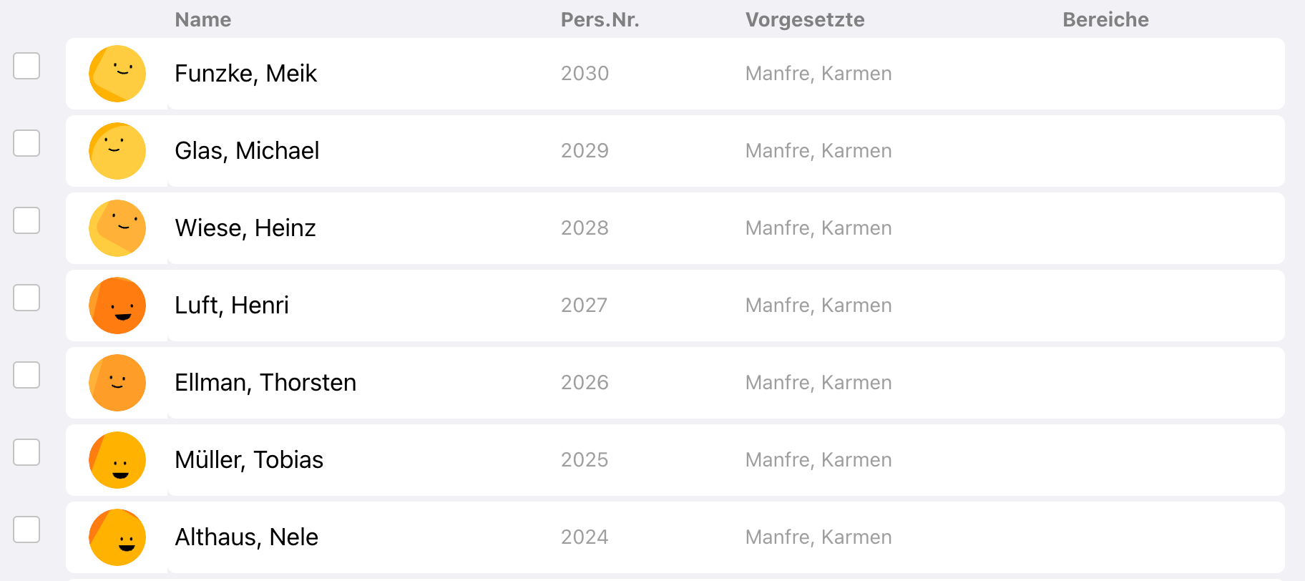Toggle the checkbox beside Wiese, Heinz
The width and height of the screenshot is (1305, 581).
pyautogui.click(x=26, y=220)
